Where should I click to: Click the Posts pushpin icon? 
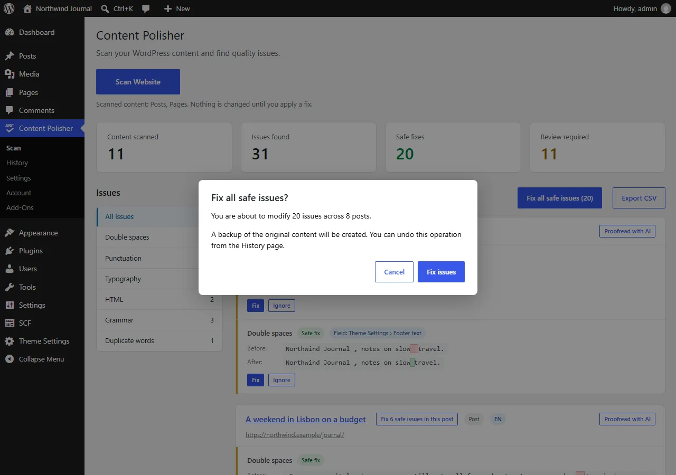10,56
